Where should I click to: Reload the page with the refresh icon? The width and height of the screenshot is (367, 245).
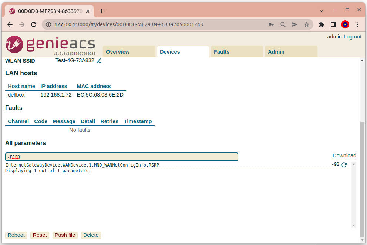(34, 24)
